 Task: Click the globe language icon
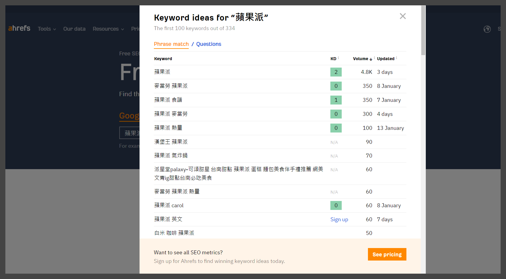(x=487, y=29)
